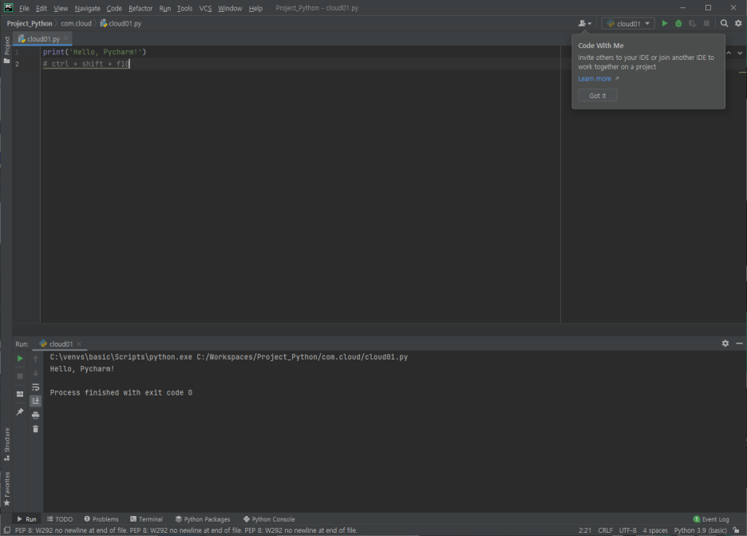Click 2:21 line column indicator
The height and width of the screenshot is (536, 747).
point(585,530)
